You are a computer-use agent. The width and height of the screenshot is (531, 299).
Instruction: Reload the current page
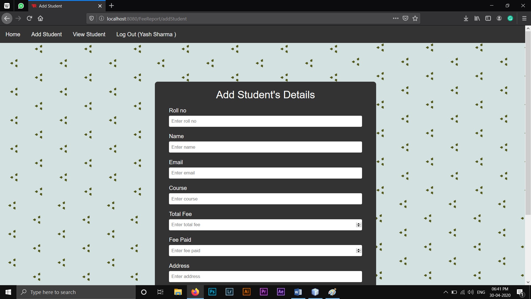coord(29,19)
